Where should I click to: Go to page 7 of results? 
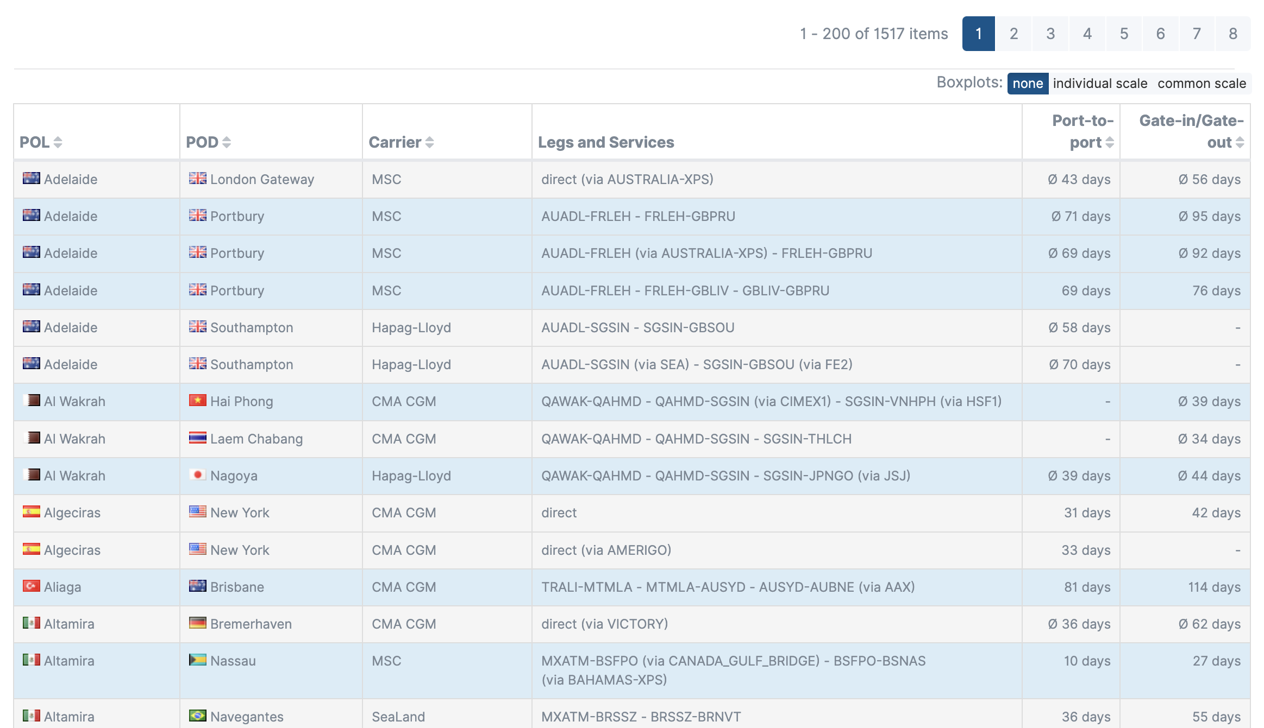tap(1197, 34)
